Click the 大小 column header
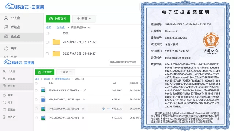The width and height of the screenshot is (234, 131). pos(114,83)
